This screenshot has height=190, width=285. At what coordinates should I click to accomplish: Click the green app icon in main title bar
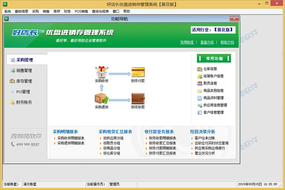pyautogui.click(x=5, y=4)
